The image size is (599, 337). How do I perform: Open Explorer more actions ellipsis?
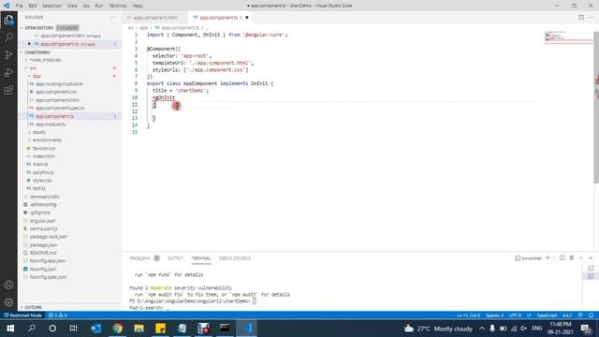coord(113,17)
